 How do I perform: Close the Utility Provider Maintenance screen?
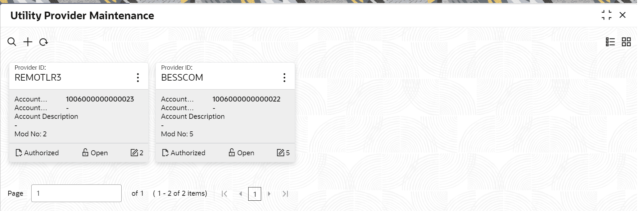point(623,15)
